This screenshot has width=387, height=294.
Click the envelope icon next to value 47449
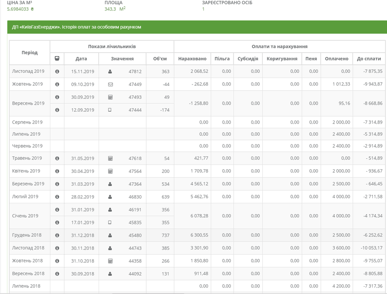coord(110,84)
